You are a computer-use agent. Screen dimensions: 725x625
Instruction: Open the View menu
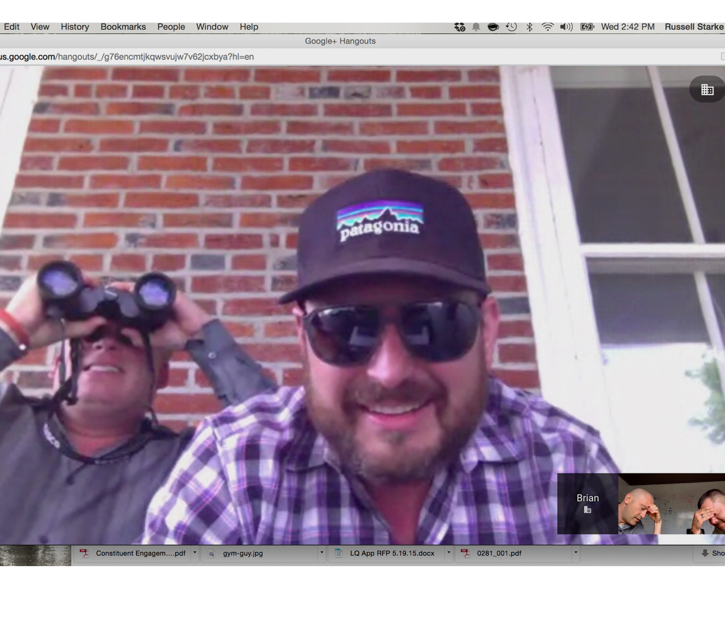[40, 27]
